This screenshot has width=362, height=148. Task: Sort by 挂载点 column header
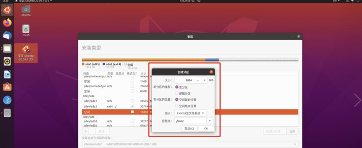(x=120, y=74)
